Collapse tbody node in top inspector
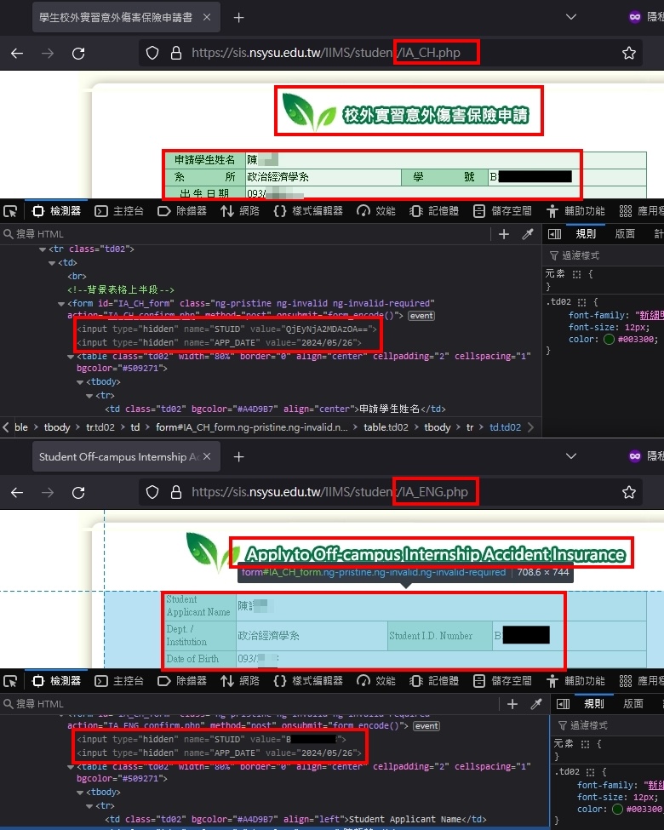 coord(80,382)
